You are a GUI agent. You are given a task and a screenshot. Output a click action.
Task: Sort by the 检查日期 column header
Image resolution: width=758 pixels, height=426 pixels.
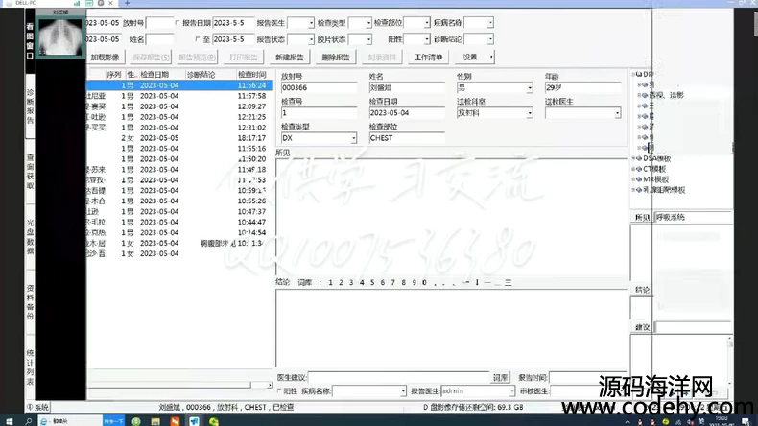tap(161, 75)
